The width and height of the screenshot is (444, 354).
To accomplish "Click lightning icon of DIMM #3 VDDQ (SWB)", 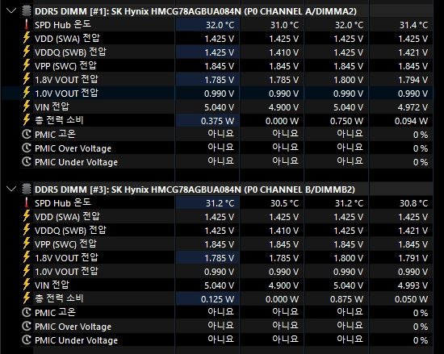I will coord(27,230).
